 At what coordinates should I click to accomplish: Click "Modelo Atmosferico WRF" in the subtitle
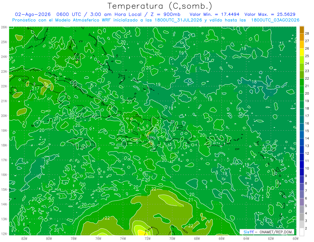coord(82,20)
